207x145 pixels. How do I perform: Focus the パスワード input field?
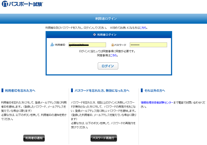click(148, 45)
